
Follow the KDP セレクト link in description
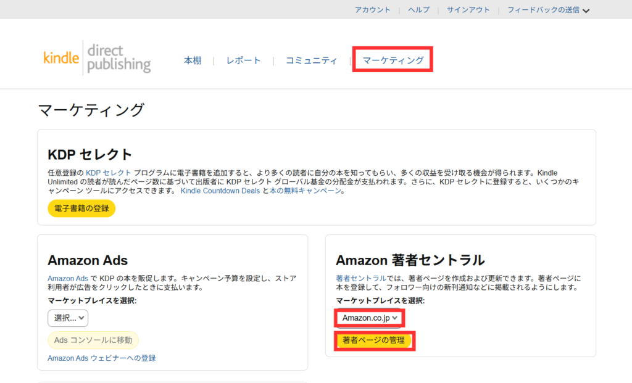(108, 173)
